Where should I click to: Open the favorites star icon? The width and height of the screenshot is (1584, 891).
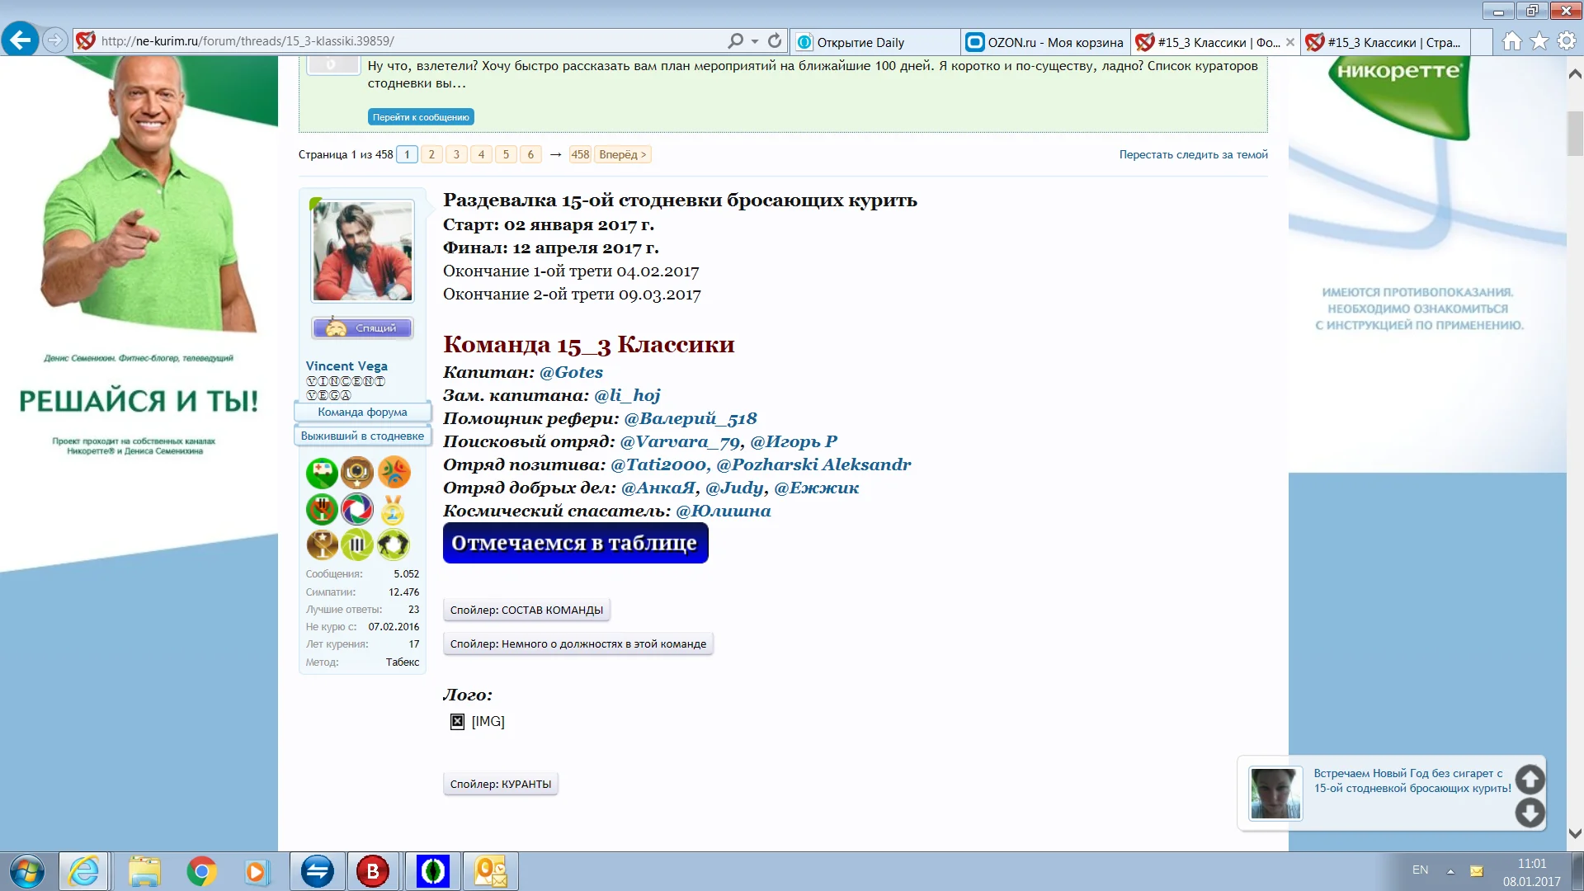[x=1539, y=41]
